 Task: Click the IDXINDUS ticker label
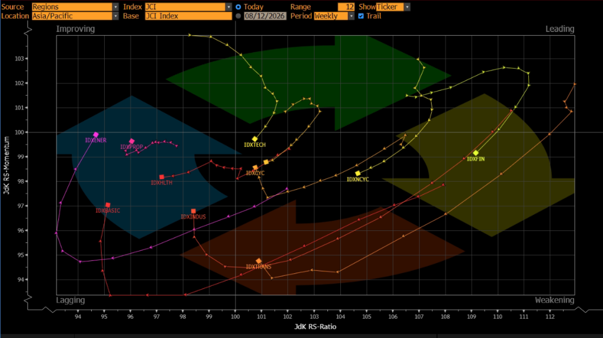click(x=193, y=217)
